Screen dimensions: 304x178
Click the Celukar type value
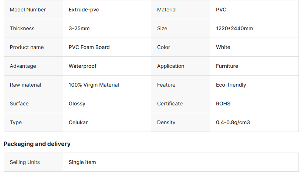pos(78,122)
